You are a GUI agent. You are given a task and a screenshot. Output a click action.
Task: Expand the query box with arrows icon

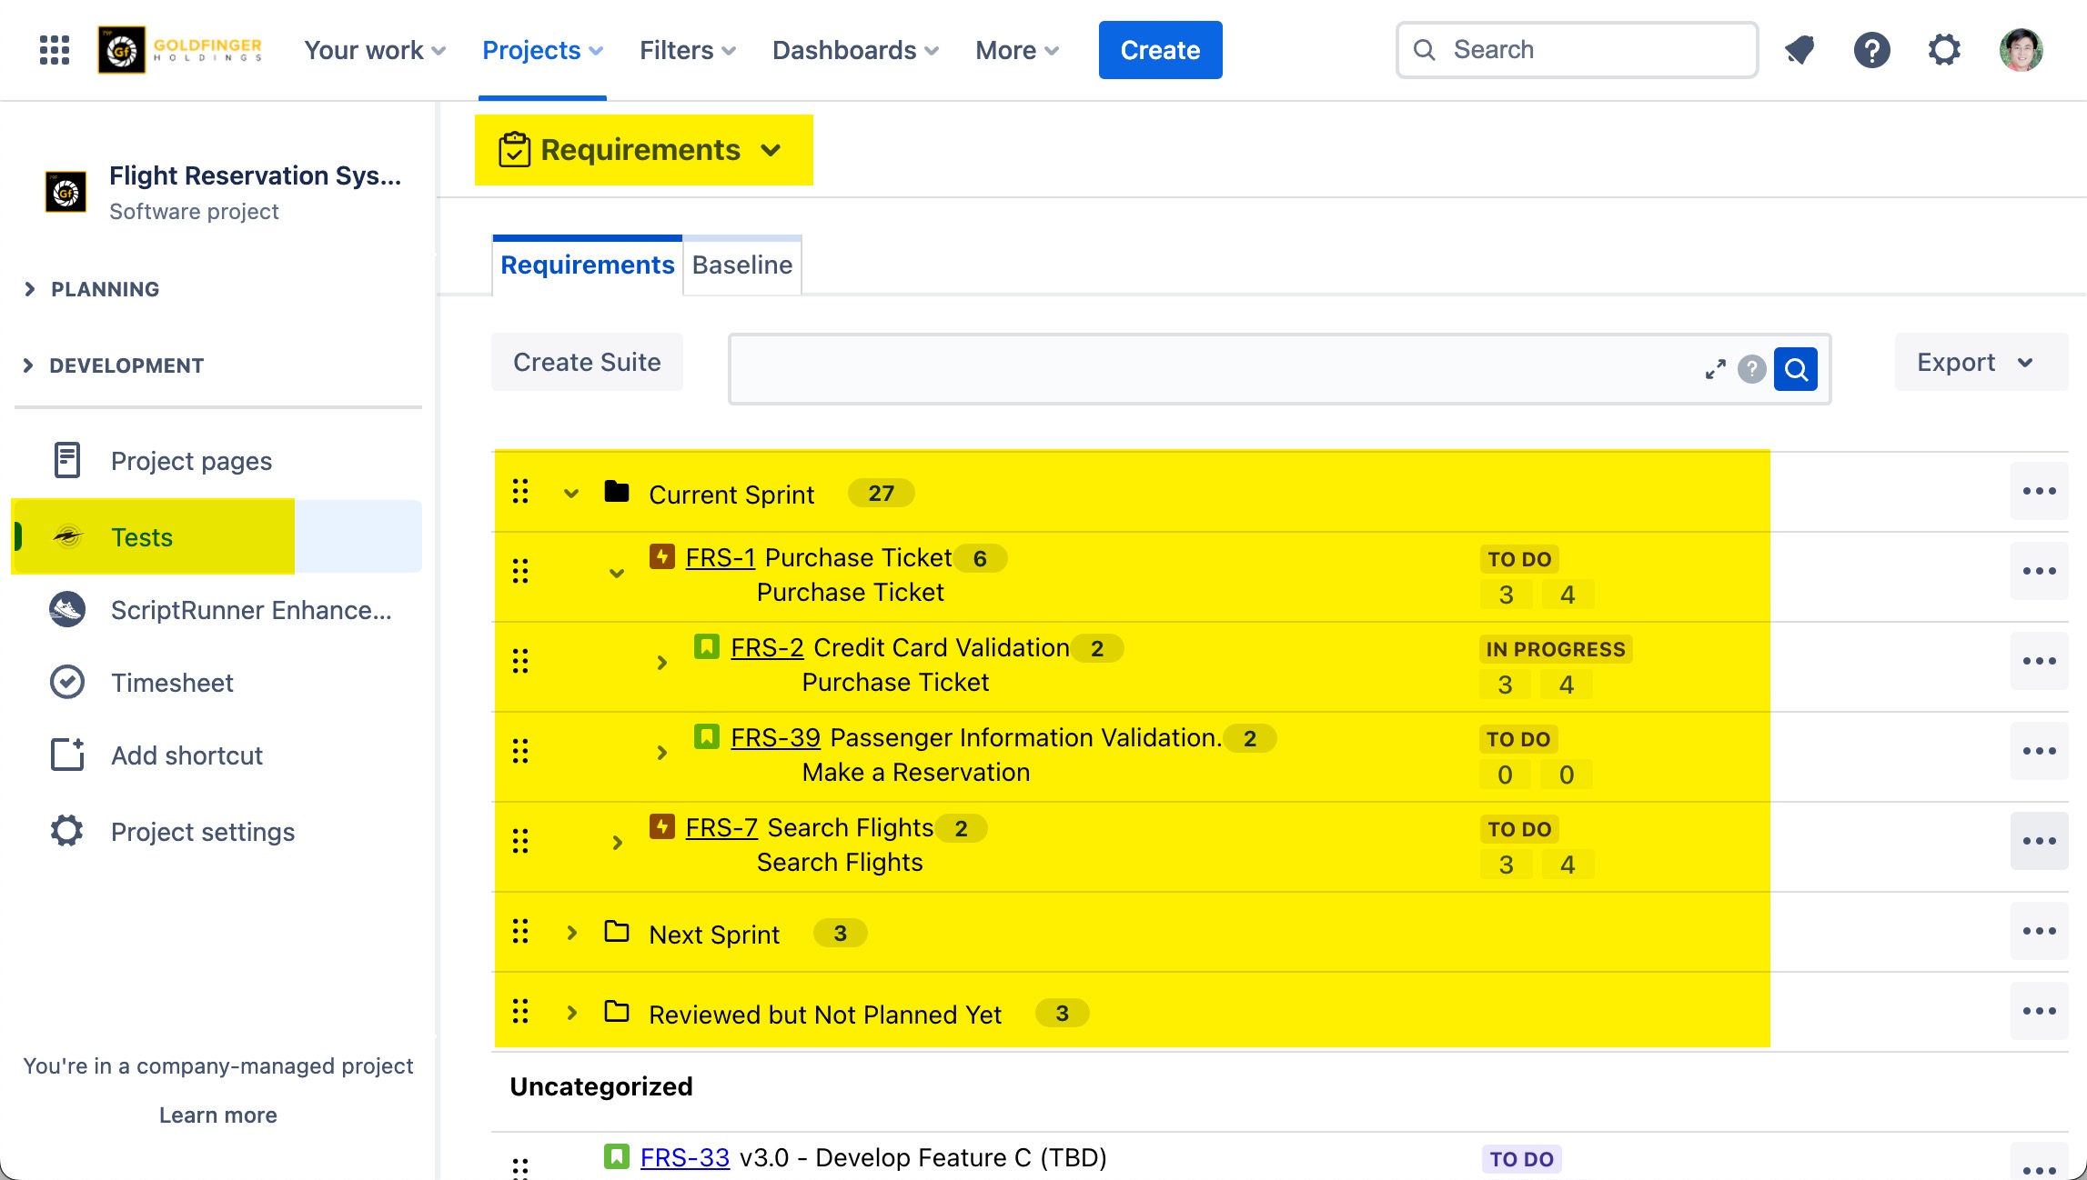click(x=1715, y=369)
